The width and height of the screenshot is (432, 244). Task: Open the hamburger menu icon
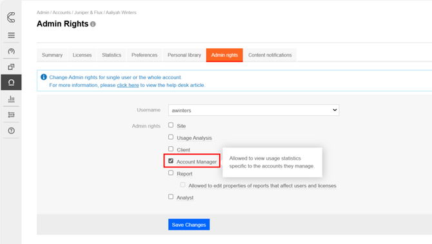12,35
